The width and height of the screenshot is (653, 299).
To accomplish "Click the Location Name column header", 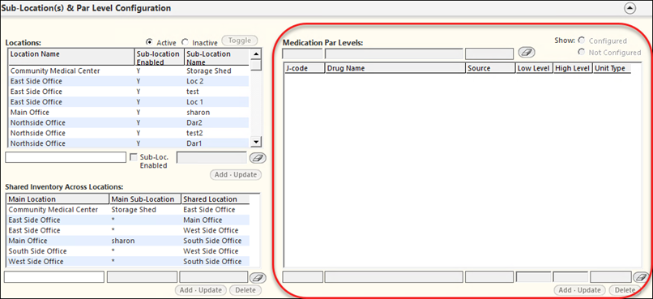I will pyautogui.click(x=71, y=57).
